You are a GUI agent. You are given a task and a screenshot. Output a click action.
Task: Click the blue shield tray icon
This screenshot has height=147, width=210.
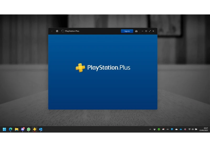coord(172,129)
